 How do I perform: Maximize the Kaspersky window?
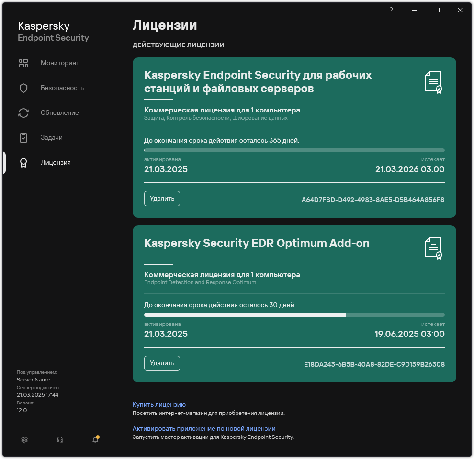pos(437,10)
